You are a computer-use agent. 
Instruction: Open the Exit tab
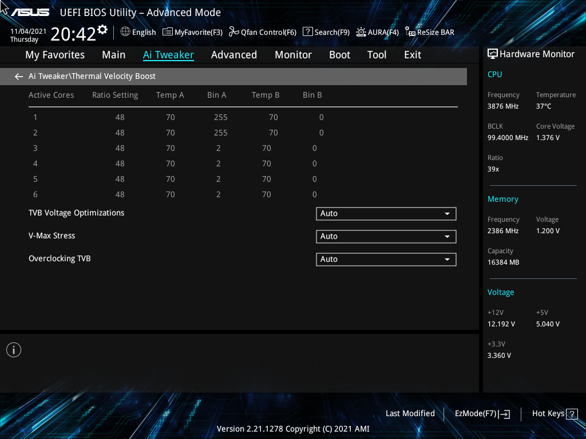click(x=413, y=55)
